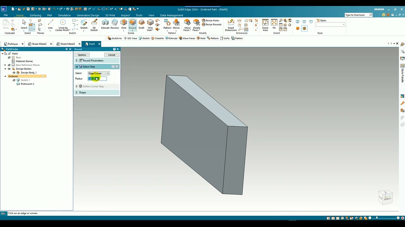This screenshot has width=405, height=227.
Task: Click the Ordered bar checkmark toggle
Action: [44, 76]
